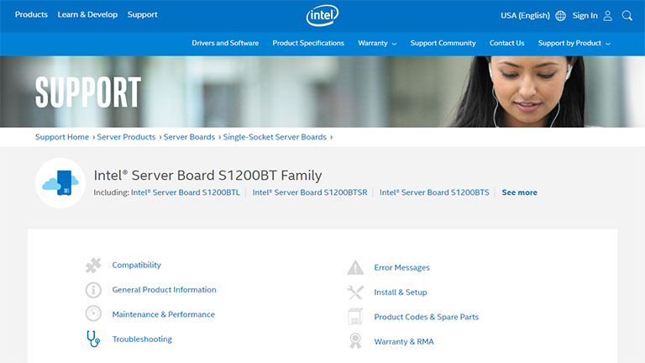Click the SUPPORT banner heading
The height and width of the screenshot is (363, 645).
88,92
